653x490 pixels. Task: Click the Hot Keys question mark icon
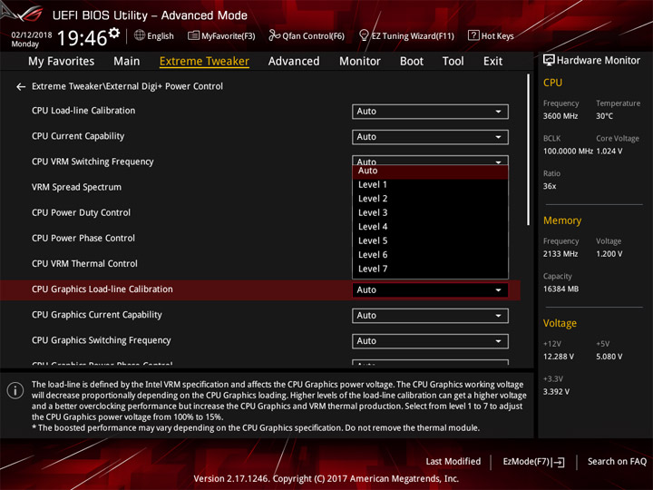[473, 35]
